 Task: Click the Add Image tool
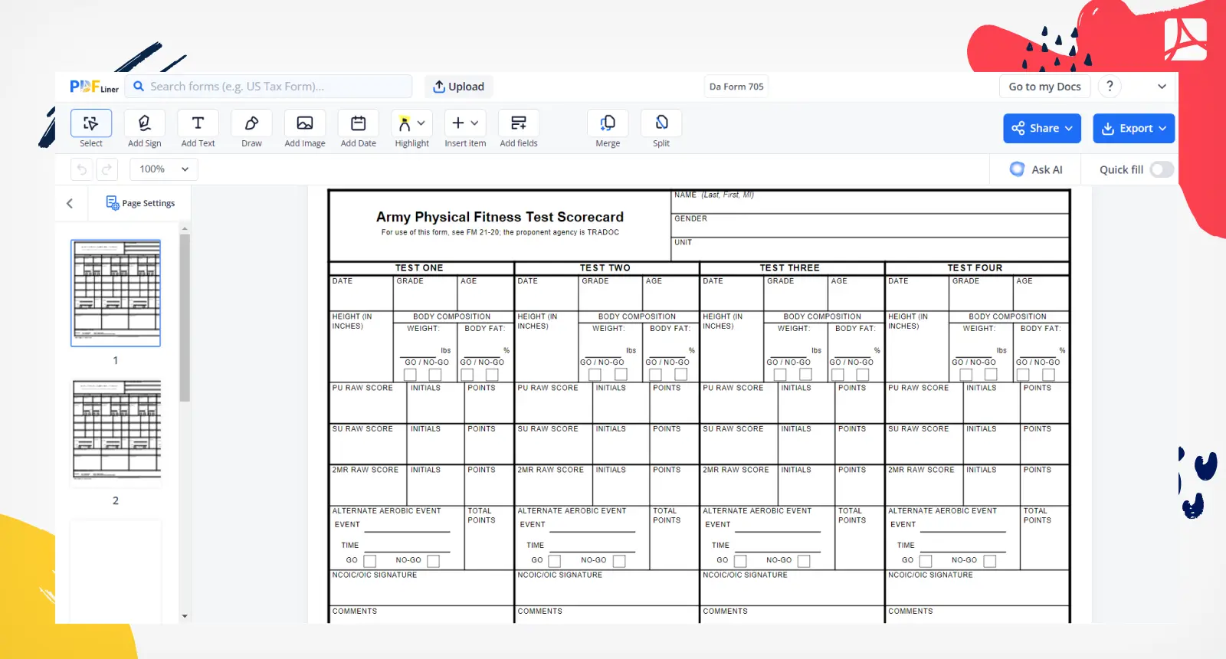pos(305,129)
